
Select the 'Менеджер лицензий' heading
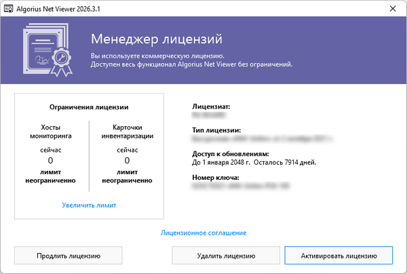click(x=157, y=39)
